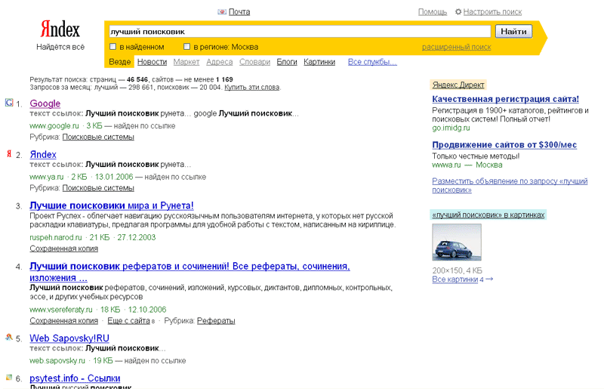604x389 pixels.
Task: Open the Маркет tab
Action: [186, 62]
